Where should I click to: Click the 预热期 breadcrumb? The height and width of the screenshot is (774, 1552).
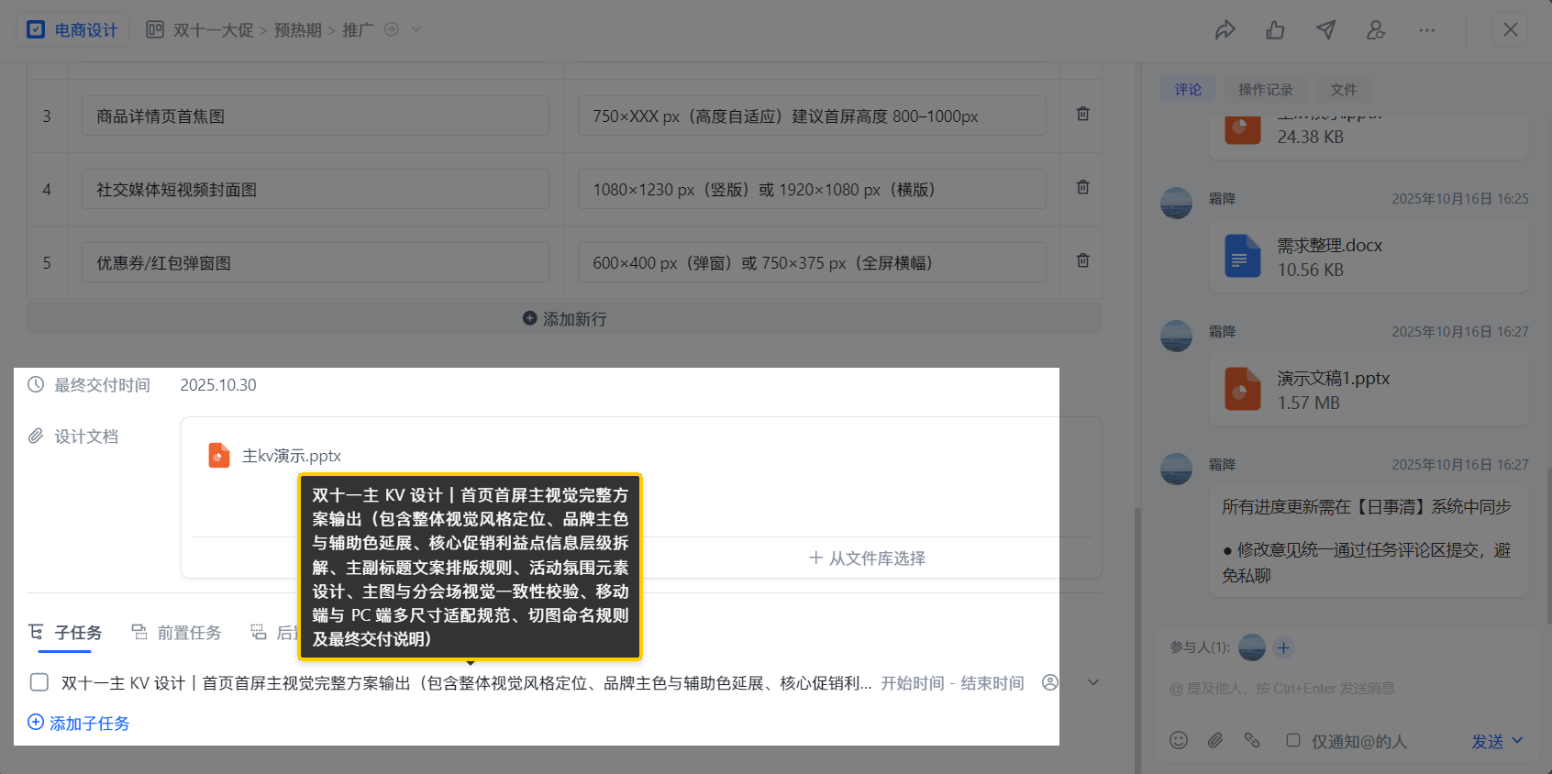[298, 30]
